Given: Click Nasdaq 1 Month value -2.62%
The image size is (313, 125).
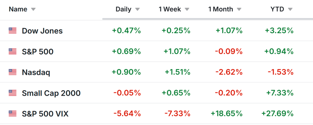Looking at the screenshot, I should 229,72.
